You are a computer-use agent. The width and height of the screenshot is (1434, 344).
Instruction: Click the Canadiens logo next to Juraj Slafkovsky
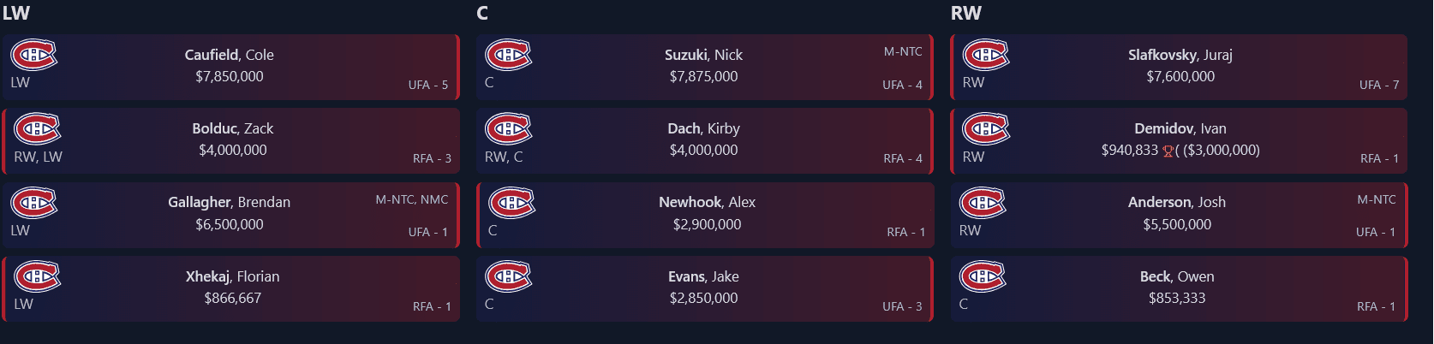(986, 55)
